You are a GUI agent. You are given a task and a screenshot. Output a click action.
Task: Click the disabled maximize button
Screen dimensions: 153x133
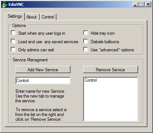tap(141, 4)
